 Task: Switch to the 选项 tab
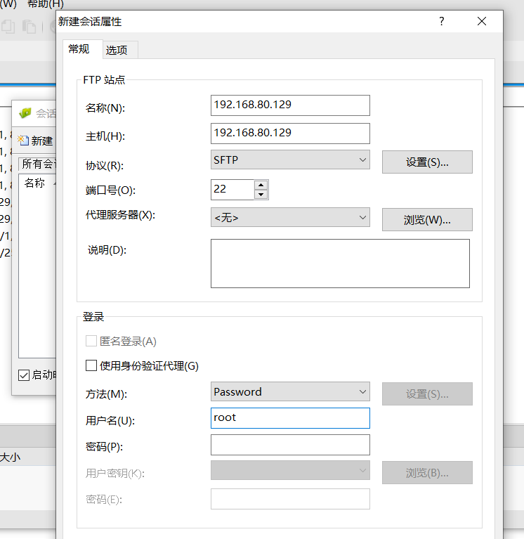click(120, 50)
